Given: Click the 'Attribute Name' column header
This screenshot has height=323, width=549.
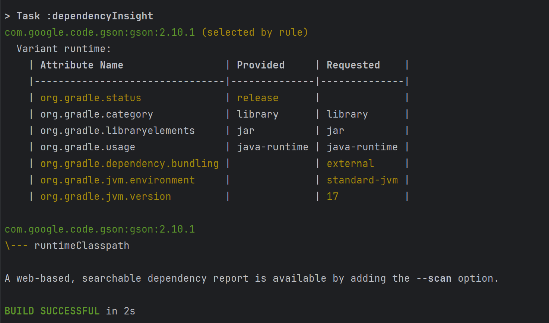Looking at the screenshot, I should point(82,65).
